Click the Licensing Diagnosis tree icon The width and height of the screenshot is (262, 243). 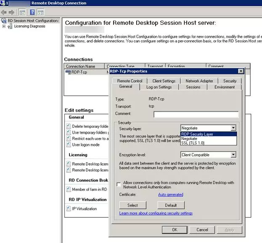point(10,26)
